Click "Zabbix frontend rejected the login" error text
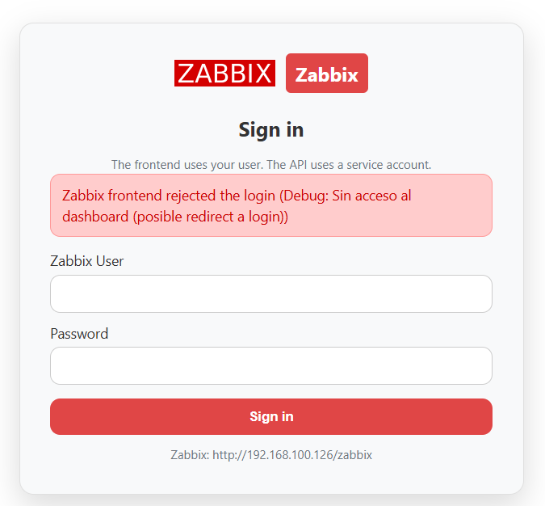The image size is (545, 506). [x=169, y=196]
